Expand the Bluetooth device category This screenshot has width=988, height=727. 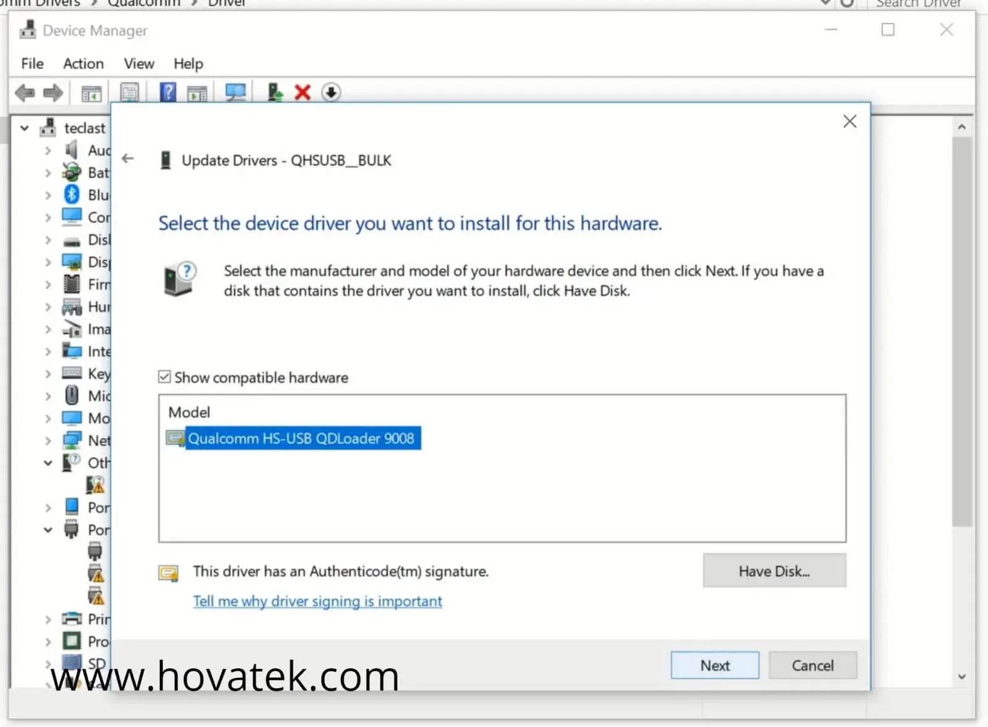click(x=49, y=195)
